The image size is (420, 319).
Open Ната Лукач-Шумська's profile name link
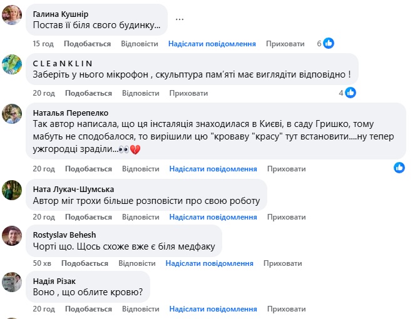pyautogui.click(x=74, y=189)
